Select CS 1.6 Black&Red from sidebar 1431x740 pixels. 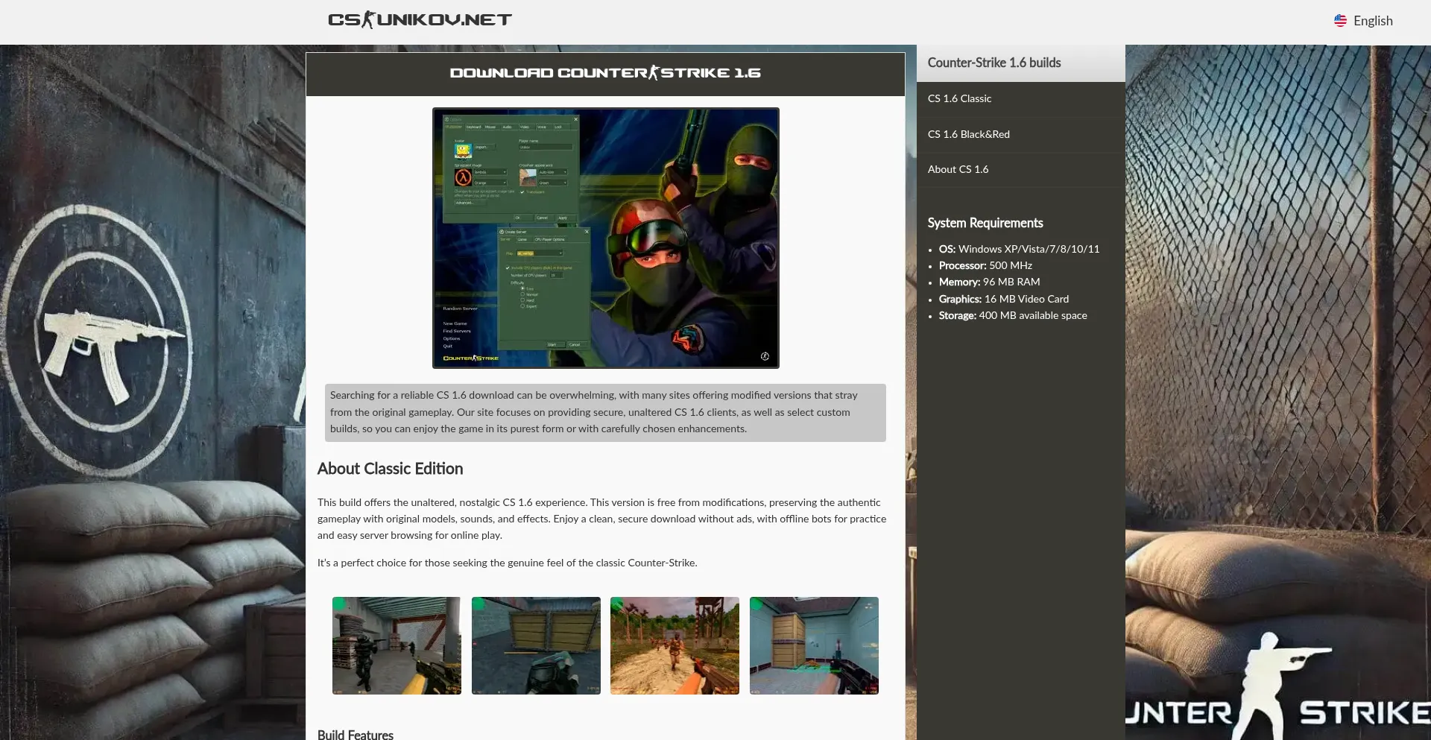click(968, 134)
